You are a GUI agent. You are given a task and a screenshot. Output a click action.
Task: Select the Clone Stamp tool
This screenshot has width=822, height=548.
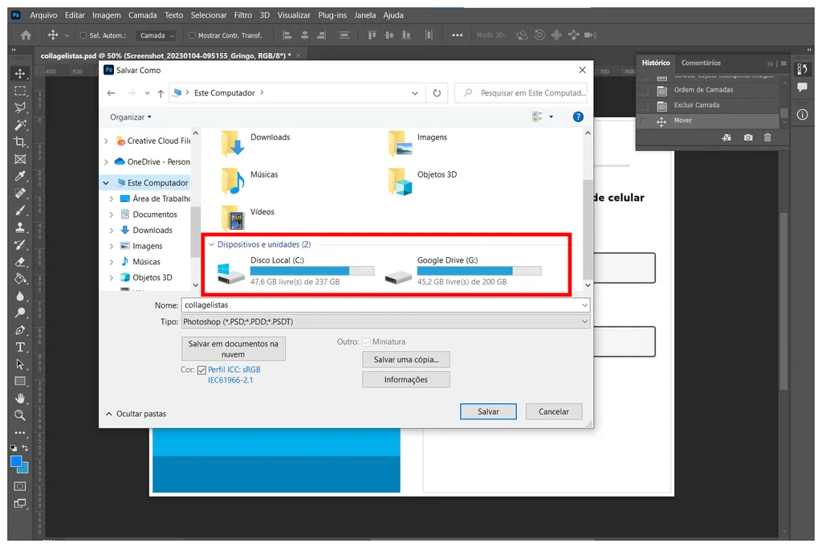coord(20,227)
